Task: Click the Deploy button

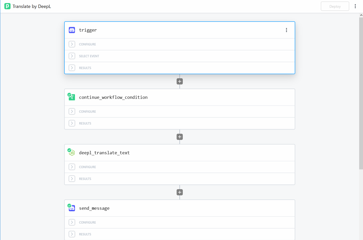Action: point(335,6)
